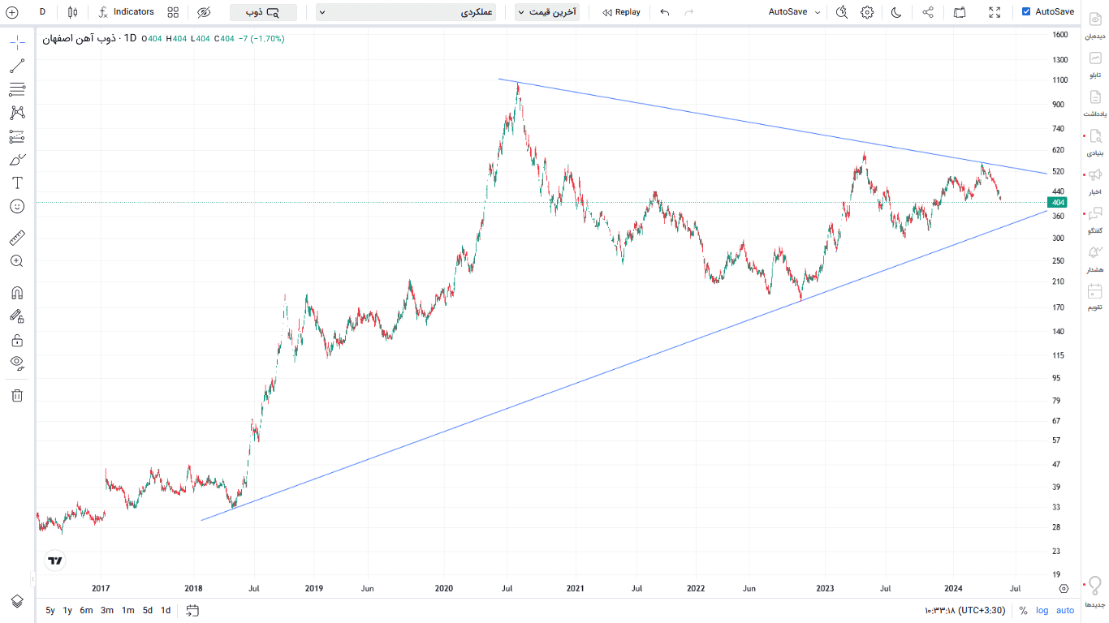Set chart range to 6m
Image resolution: width=1109 pixels, height=623 pixels.
pyautogui.click(x=86, y=610)
